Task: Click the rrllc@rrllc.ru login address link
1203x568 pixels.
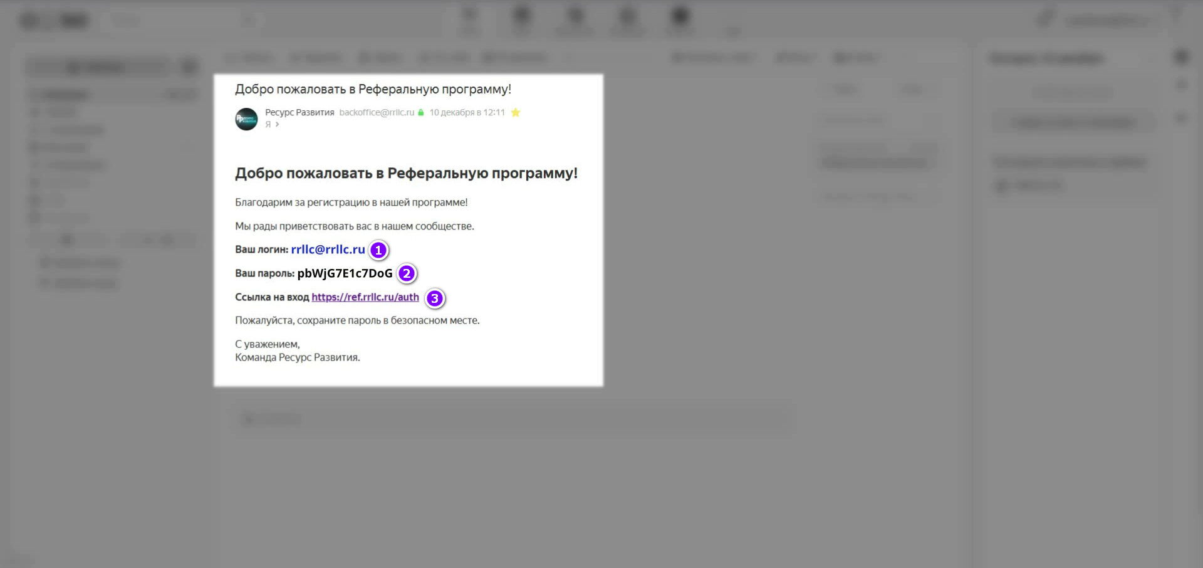Action: (328, 250)
